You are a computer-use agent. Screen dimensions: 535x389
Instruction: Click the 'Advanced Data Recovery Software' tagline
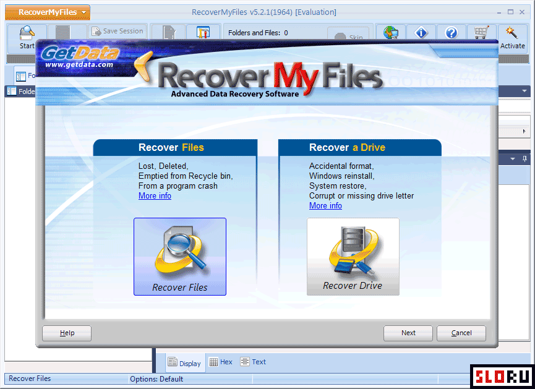(x=235, y=94)
